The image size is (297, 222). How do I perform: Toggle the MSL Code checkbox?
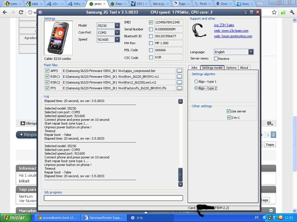(x=151, y=50)
